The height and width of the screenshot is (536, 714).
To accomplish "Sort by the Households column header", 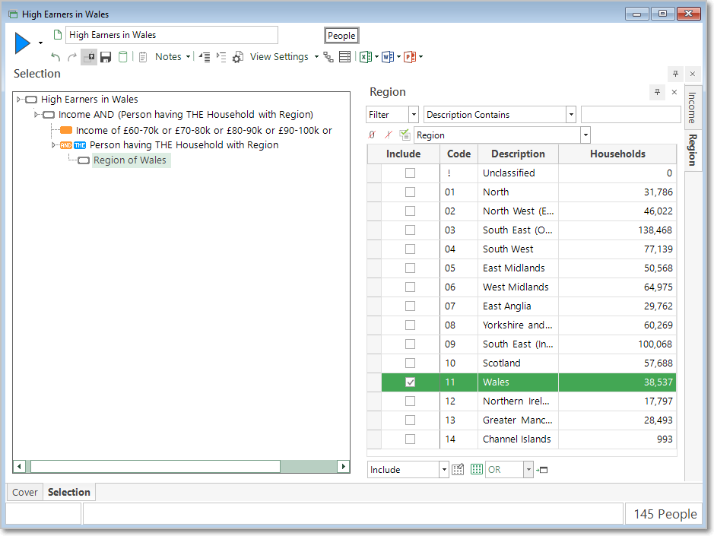I will click(617, 154).
